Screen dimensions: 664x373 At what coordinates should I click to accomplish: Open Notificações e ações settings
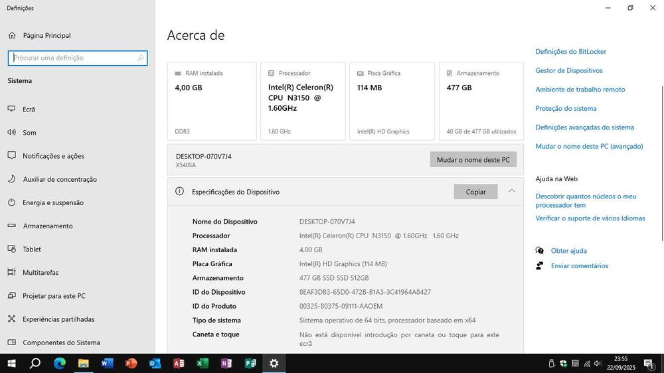(x=53, y=156)
